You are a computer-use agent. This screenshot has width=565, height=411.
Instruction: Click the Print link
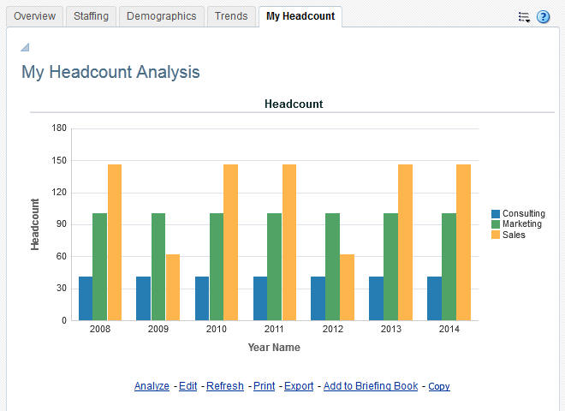(x=265, y=386)
